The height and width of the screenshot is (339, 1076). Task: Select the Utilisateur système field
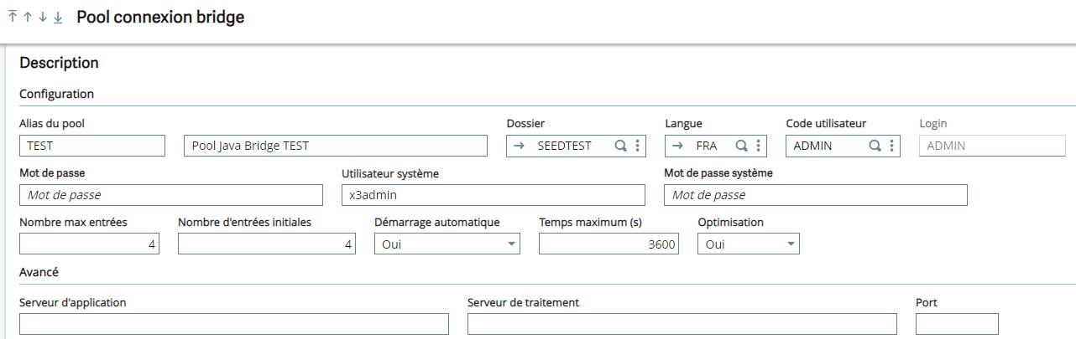point(494,195)
